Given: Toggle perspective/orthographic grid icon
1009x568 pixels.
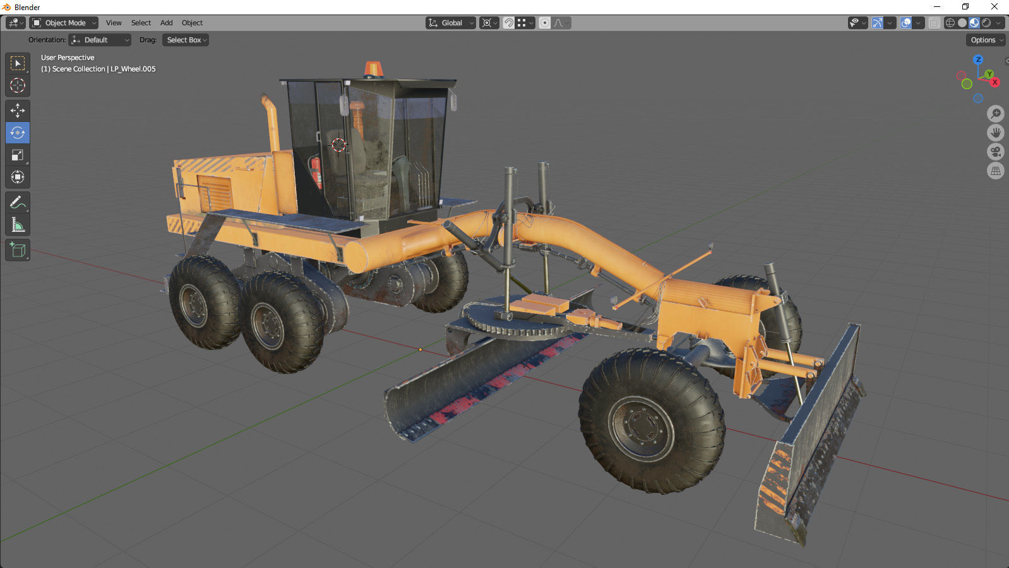Looking at the screenshot, I should 996,171.
